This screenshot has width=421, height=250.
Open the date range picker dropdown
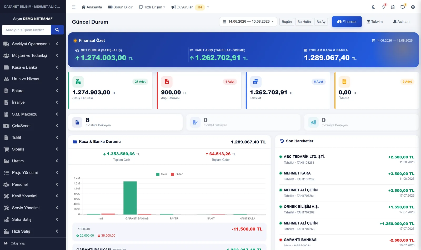tap(248, 22)
